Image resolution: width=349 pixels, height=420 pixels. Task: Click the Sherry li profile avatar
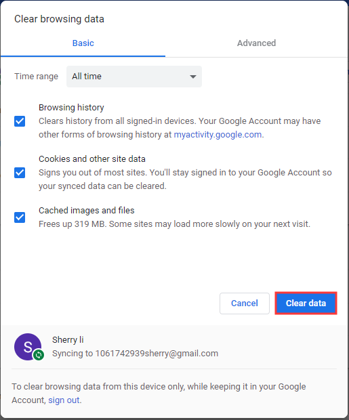click(x=28, y=347)
